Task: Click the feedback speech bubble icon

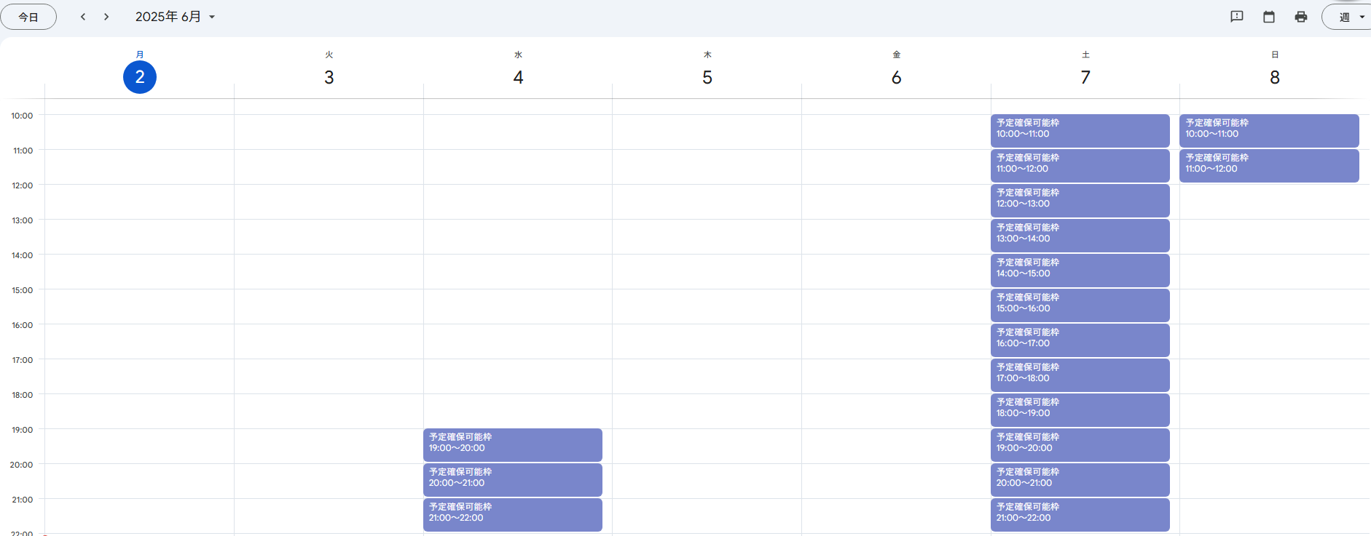Action: 1236,17
